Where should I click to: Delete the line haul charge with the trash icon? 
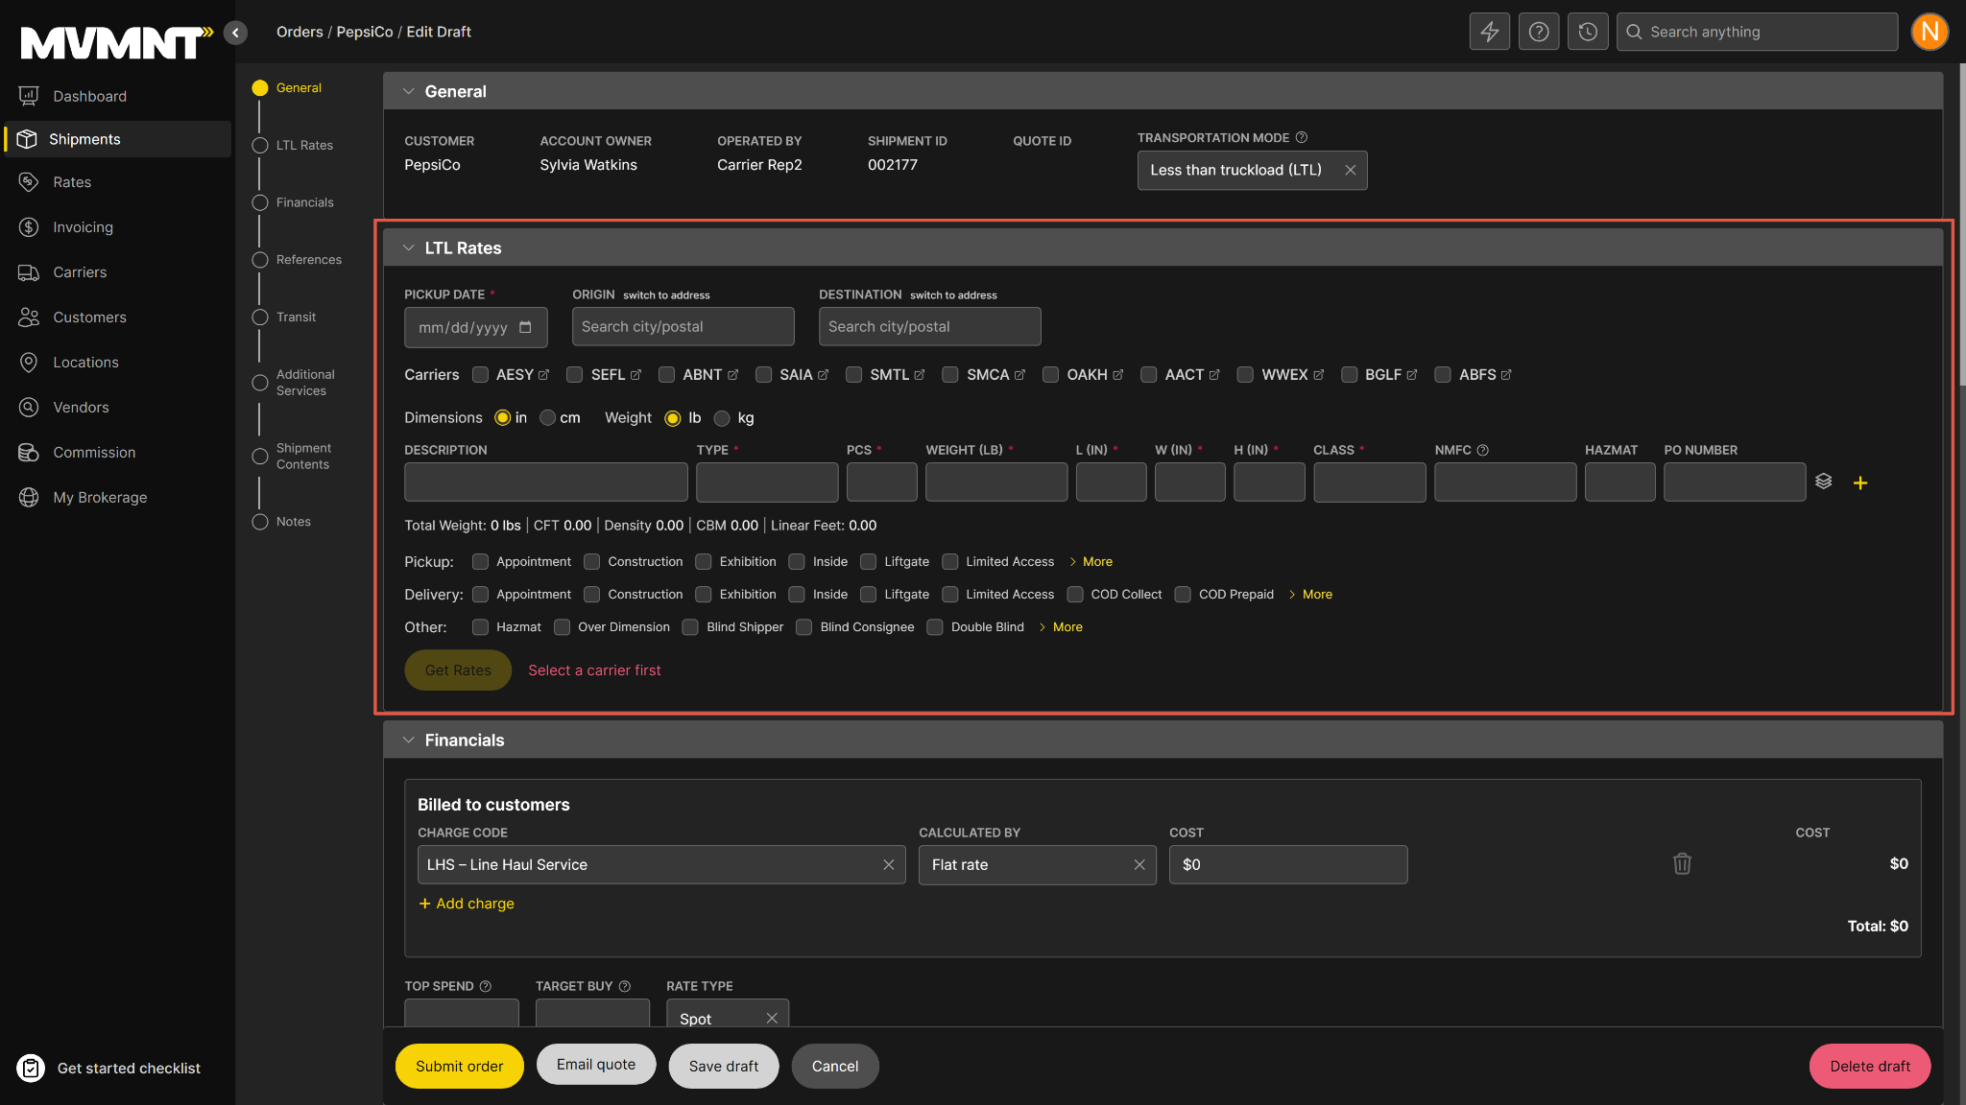pos(1681,863)
